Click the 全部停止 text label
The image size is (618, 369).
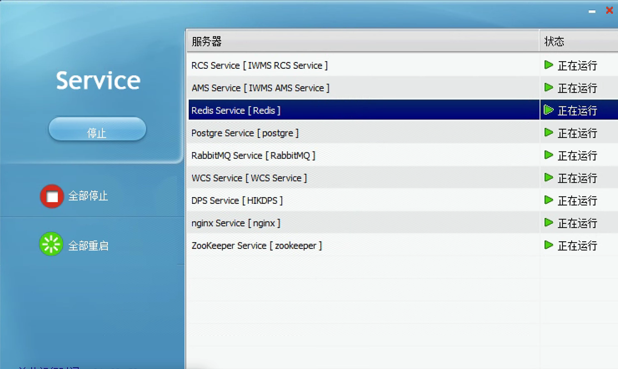click(x=88, y=196)
